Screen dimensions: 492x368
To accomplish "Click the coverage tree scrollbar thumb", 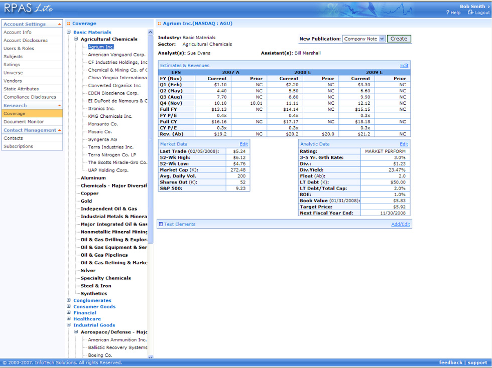I will [150, 139].
